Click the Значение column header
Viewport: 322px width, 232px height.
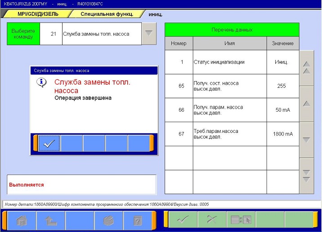[x=282, y=43]
